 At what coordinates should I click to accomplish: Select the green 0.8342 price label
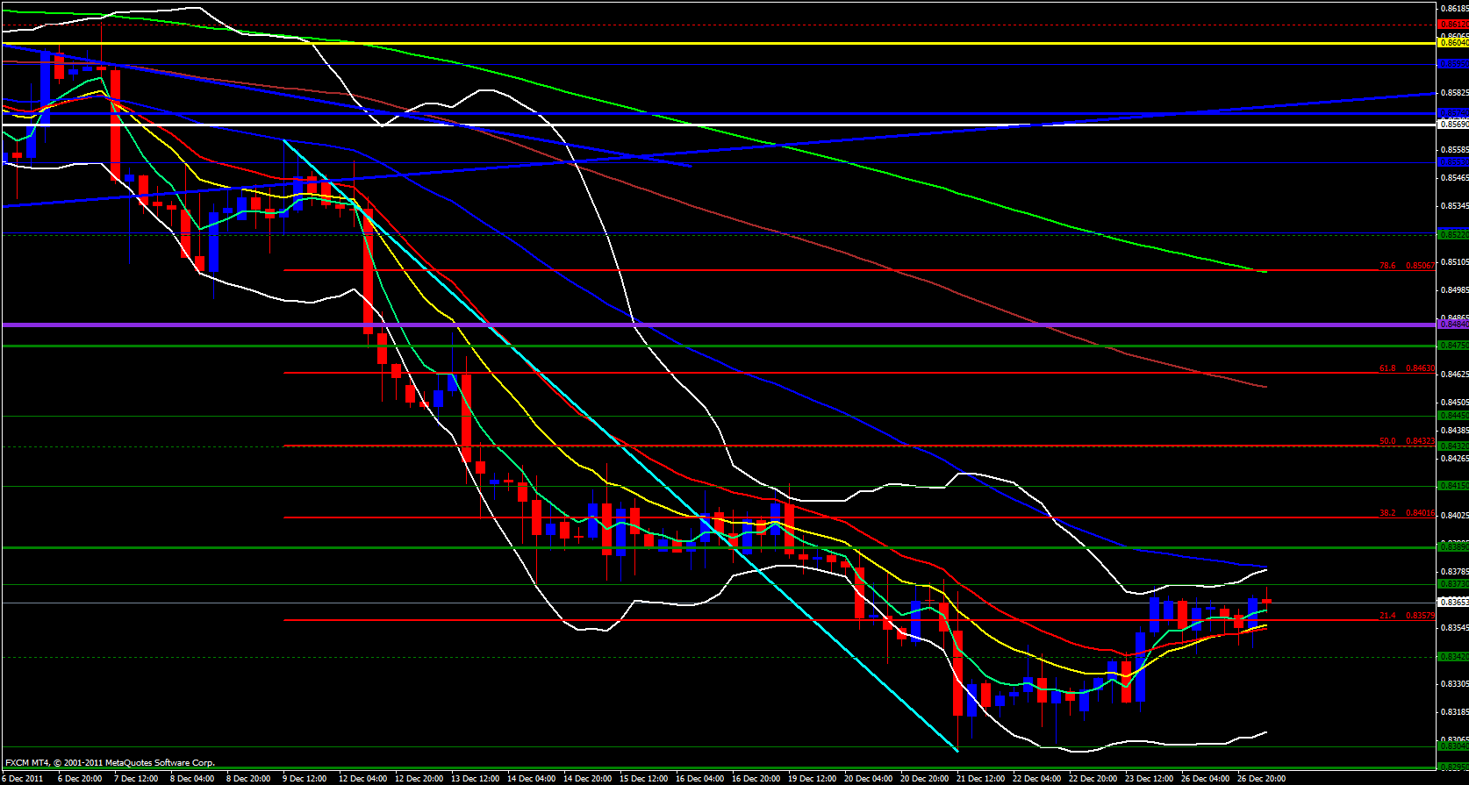(x=1453, y=657)
